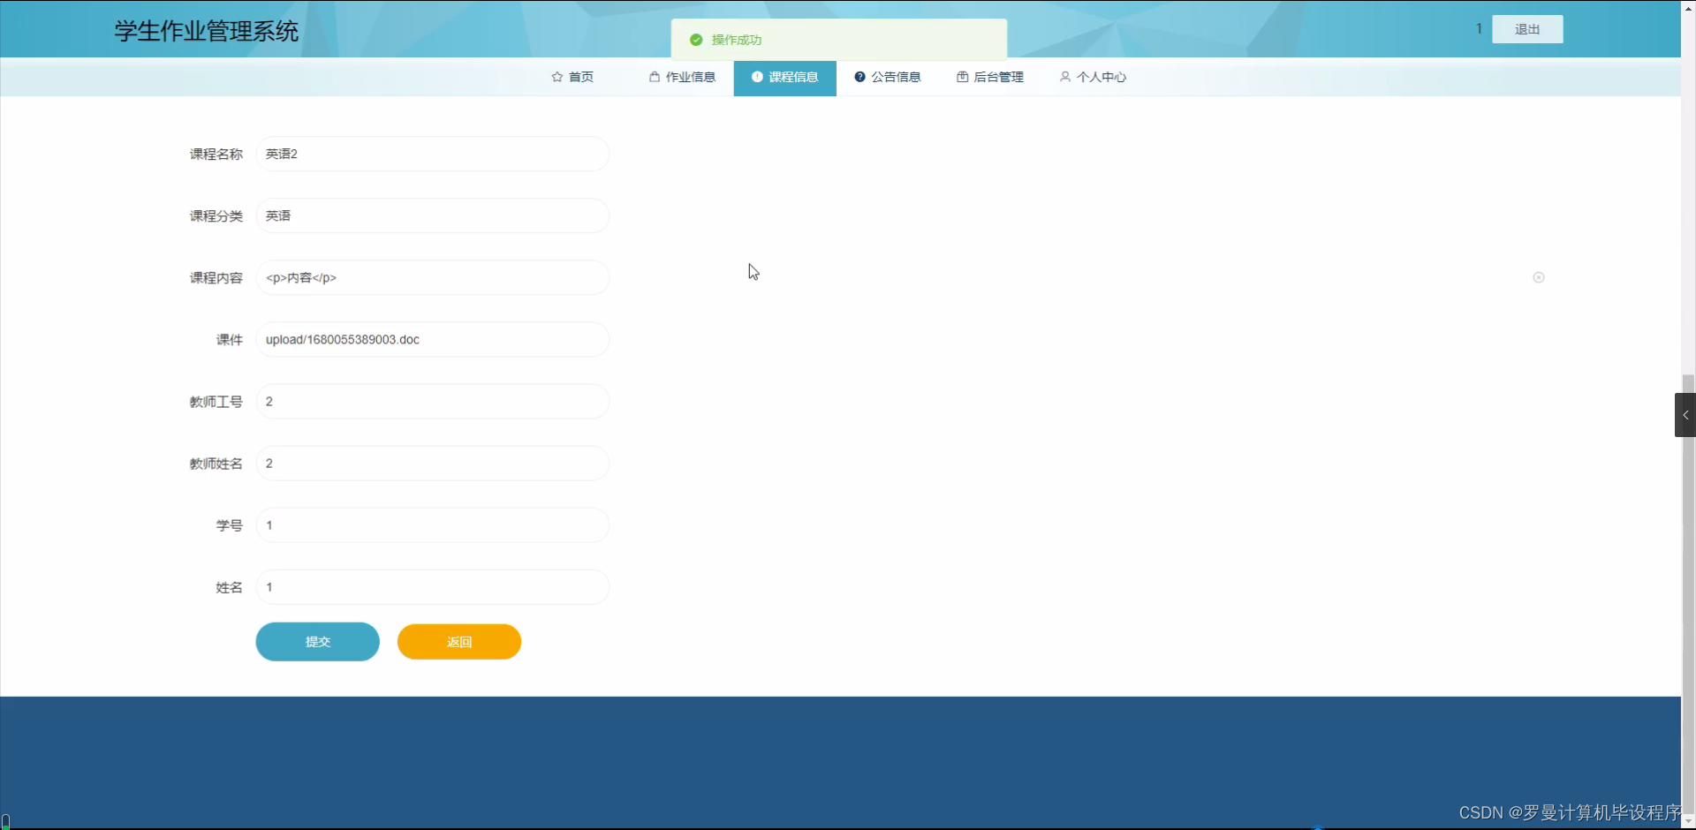The height and width of the screenshot is (830, 1696).
Task: Click the 学生作业管理系统 site title
Action: 206,31
